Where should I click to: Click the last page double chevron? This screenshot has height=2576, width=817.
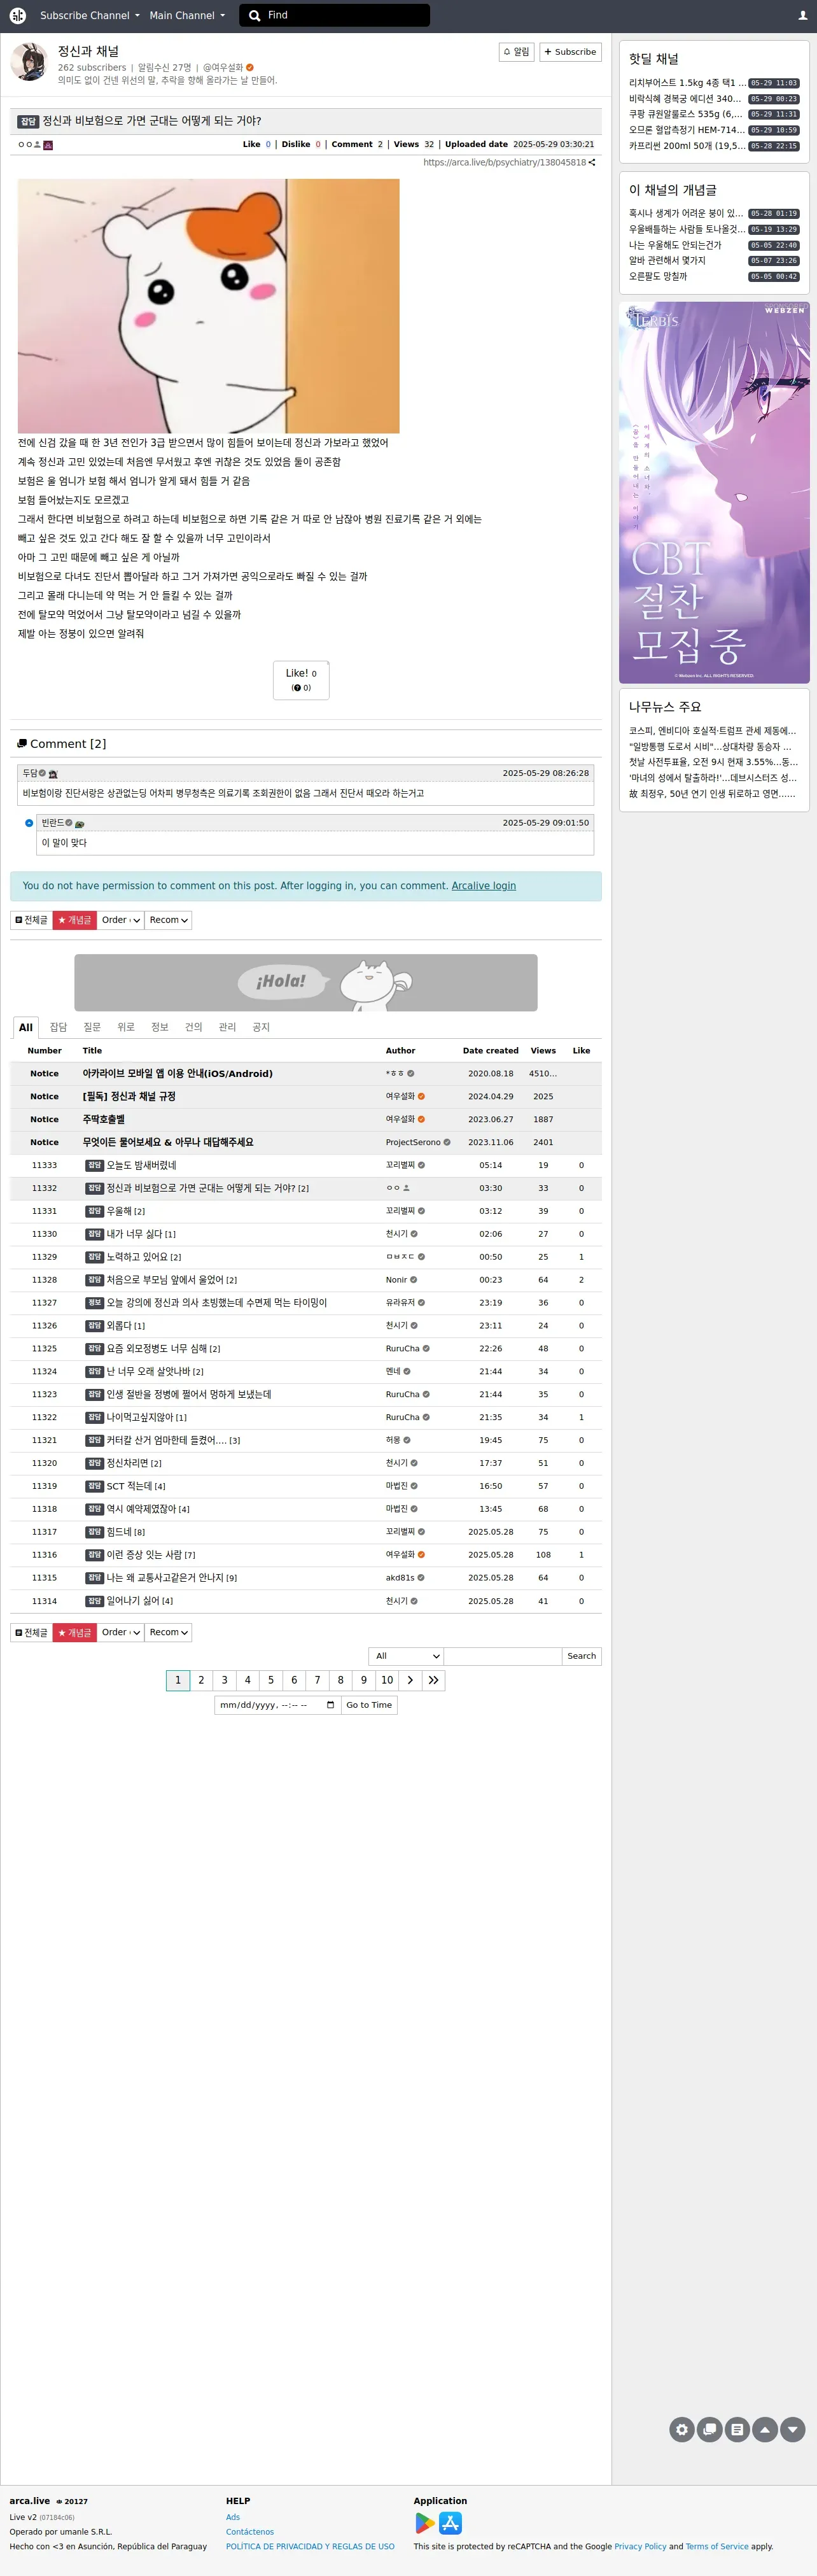433,1680
